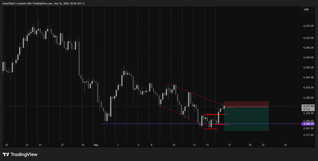Click the 4,540.00 price axis label

point(308,57)
